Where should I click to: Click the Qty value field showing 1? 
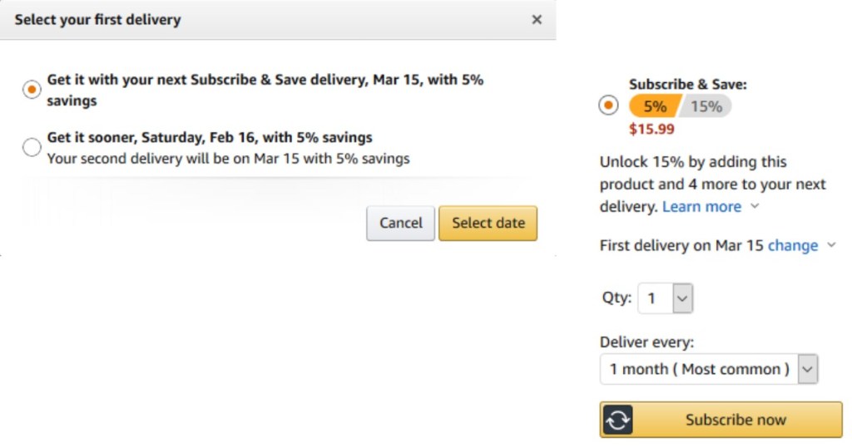tap(656, 298)
